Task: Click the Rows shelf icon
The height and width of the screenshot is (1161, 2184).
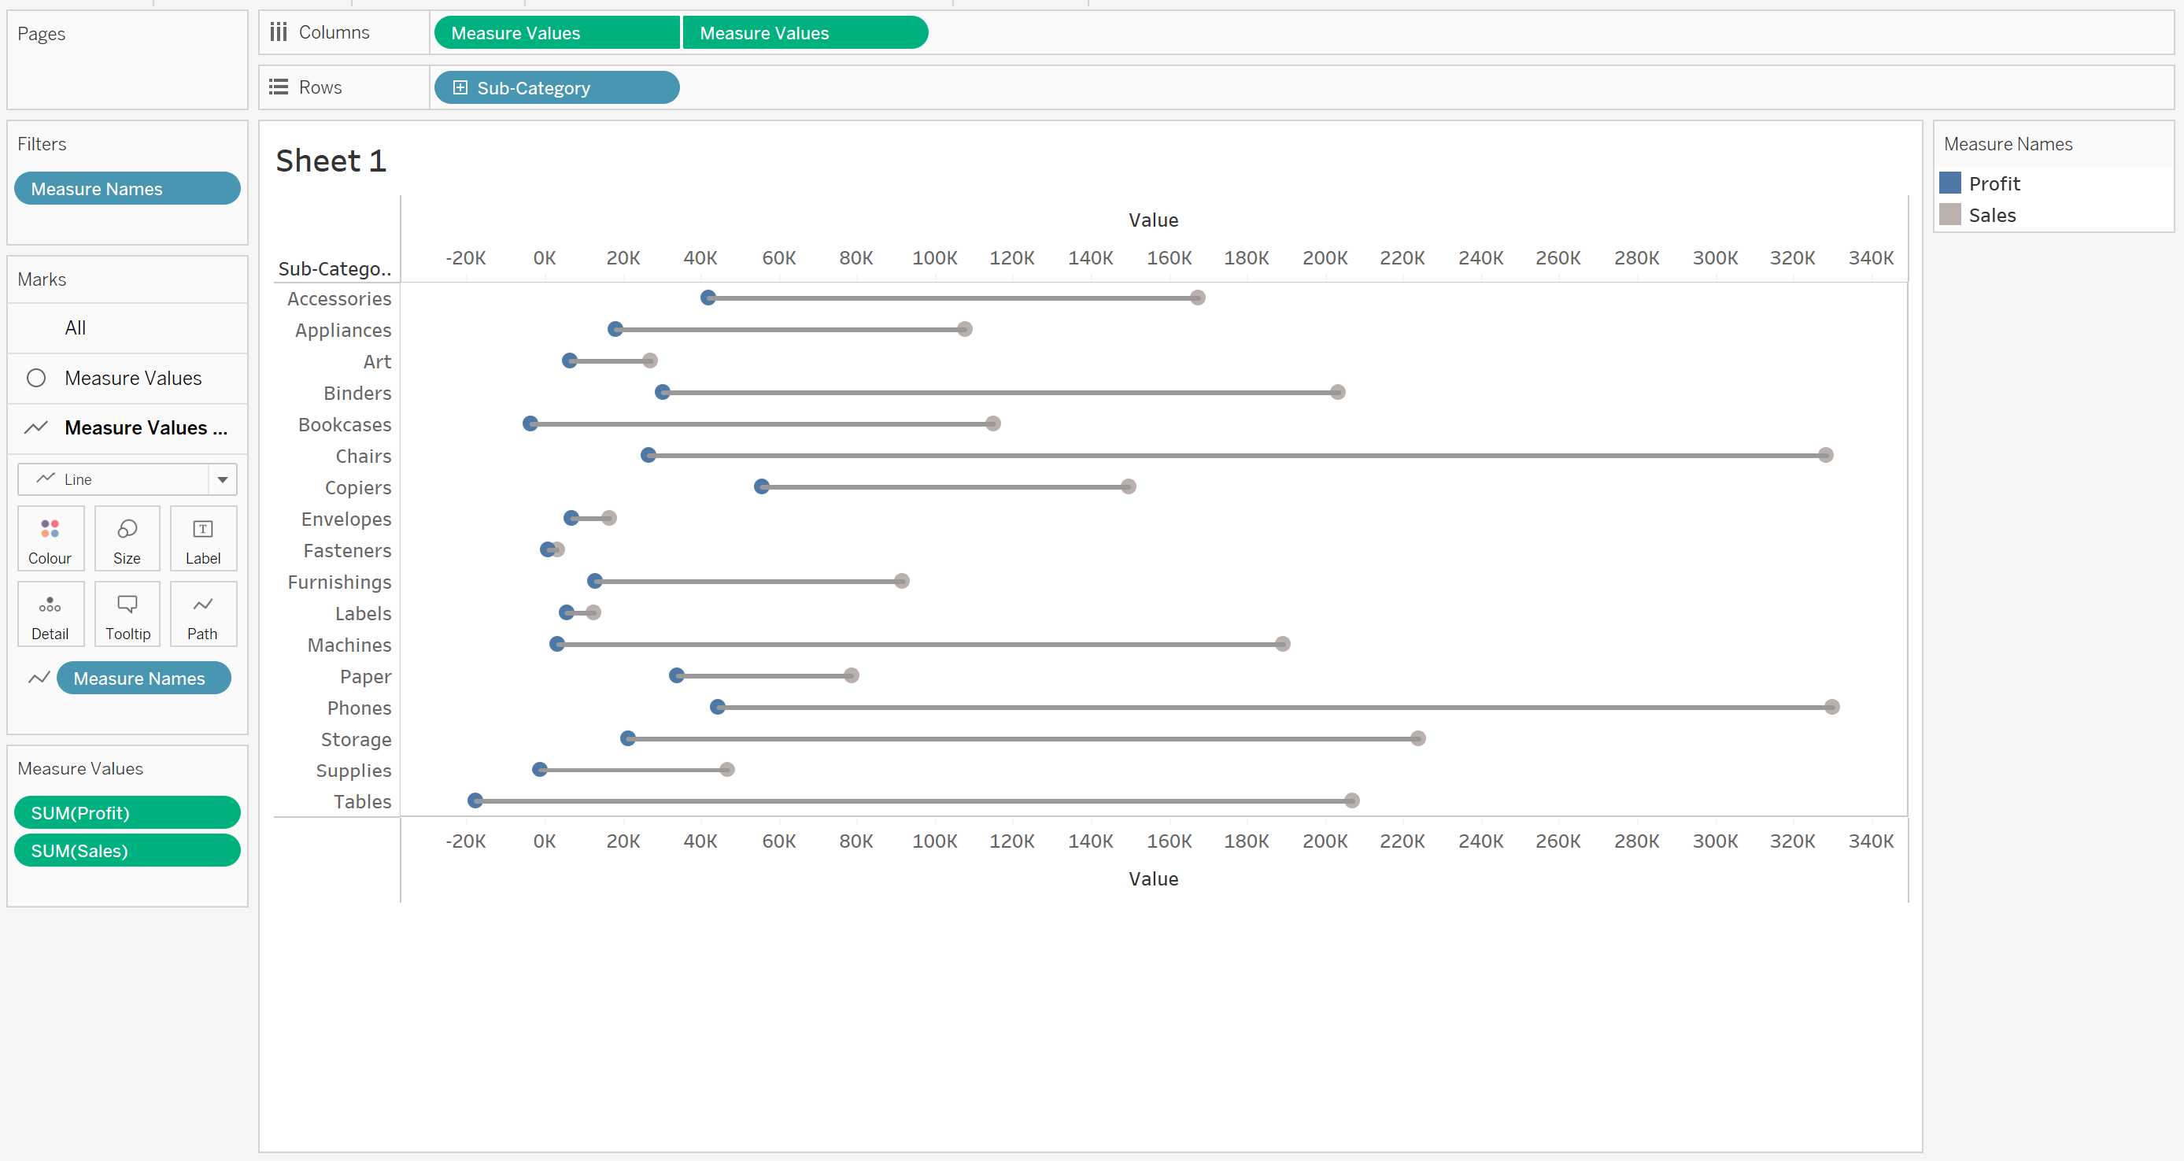Action: pos(278,87)
